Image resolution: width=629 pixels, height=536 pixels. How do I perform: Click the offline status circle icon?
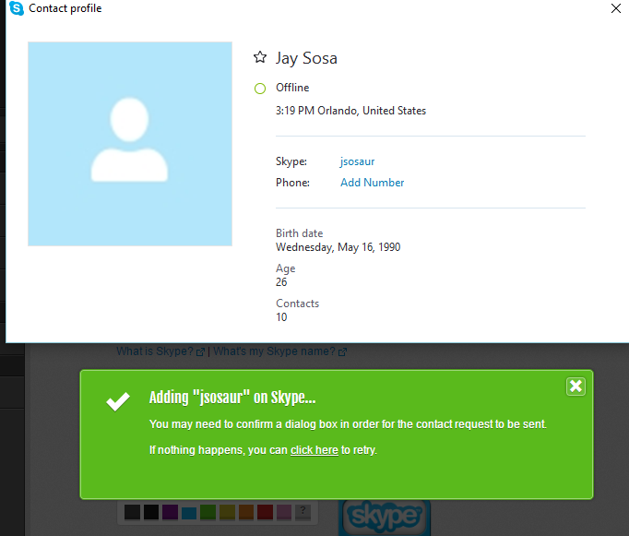[x=260, y=89]
